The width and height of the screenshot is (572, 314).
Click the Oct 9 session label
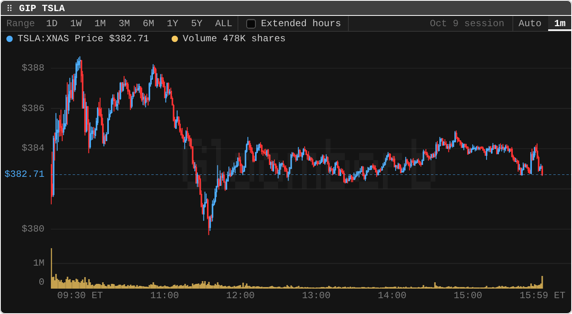point(467,23)
